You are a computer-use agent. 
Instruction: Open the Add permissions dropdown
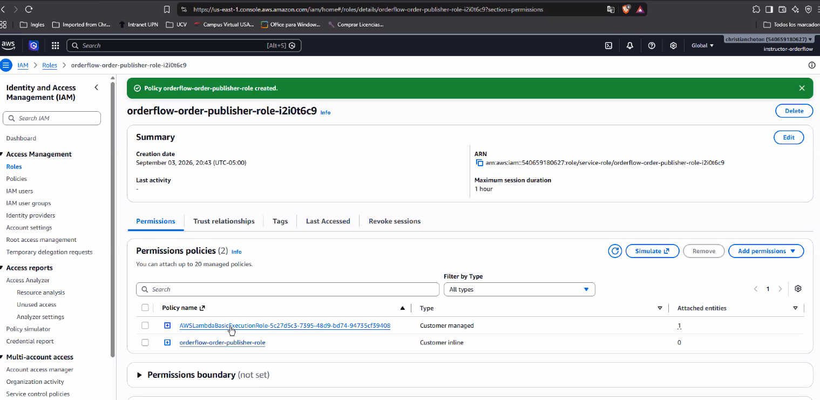(766, 251)
